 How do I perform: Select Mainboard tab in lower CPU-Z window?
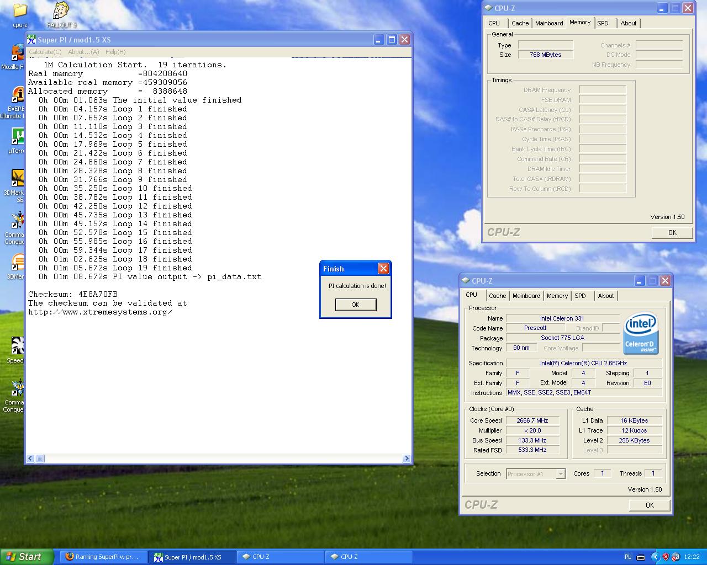point(526,296)
